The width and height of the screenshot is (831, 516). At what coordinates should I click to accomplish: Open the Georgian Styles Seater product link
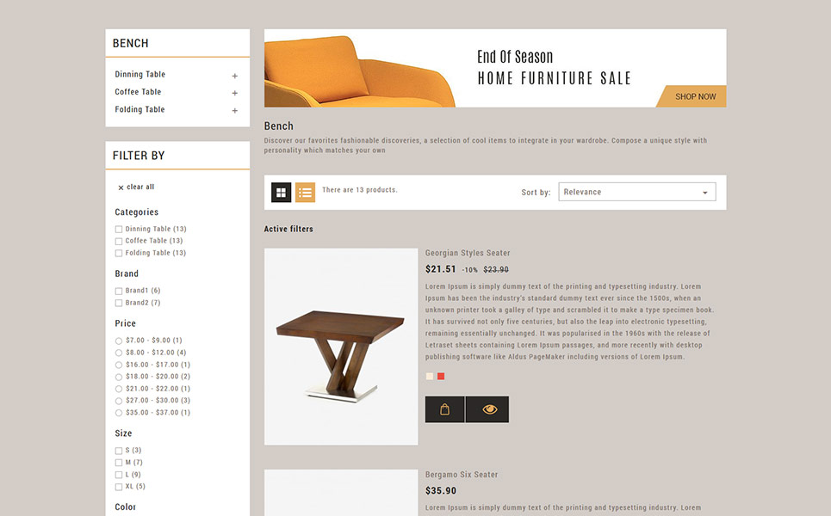[x=468, y=253]
